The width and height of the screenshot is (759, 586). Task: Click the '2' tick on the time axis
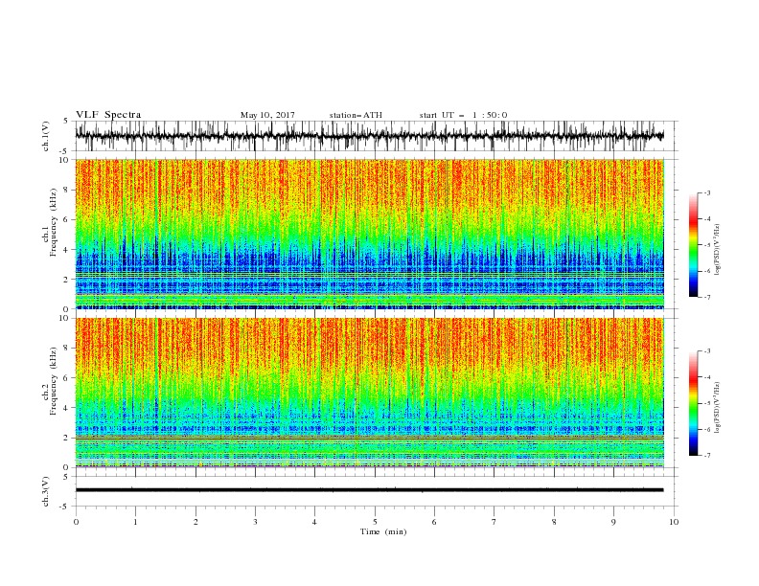(x=195, y=522)
